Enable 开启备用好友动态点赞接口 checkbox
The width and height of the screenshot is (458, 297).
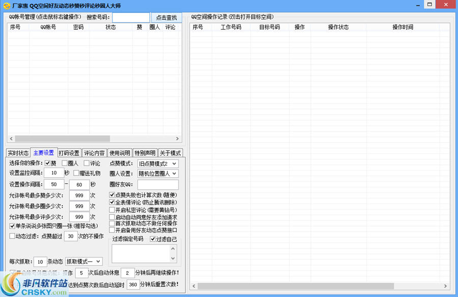click(x=112, y=230)
